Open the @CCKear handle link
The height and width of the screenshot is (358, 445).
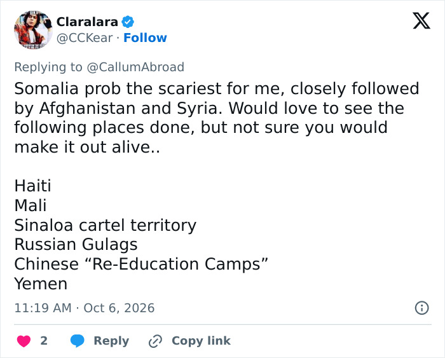tap(85, 38)
